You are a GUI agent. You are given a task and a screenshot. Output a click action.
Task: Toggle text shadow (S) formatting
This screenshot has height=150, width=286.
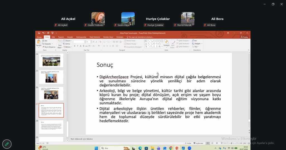point(84,46)
